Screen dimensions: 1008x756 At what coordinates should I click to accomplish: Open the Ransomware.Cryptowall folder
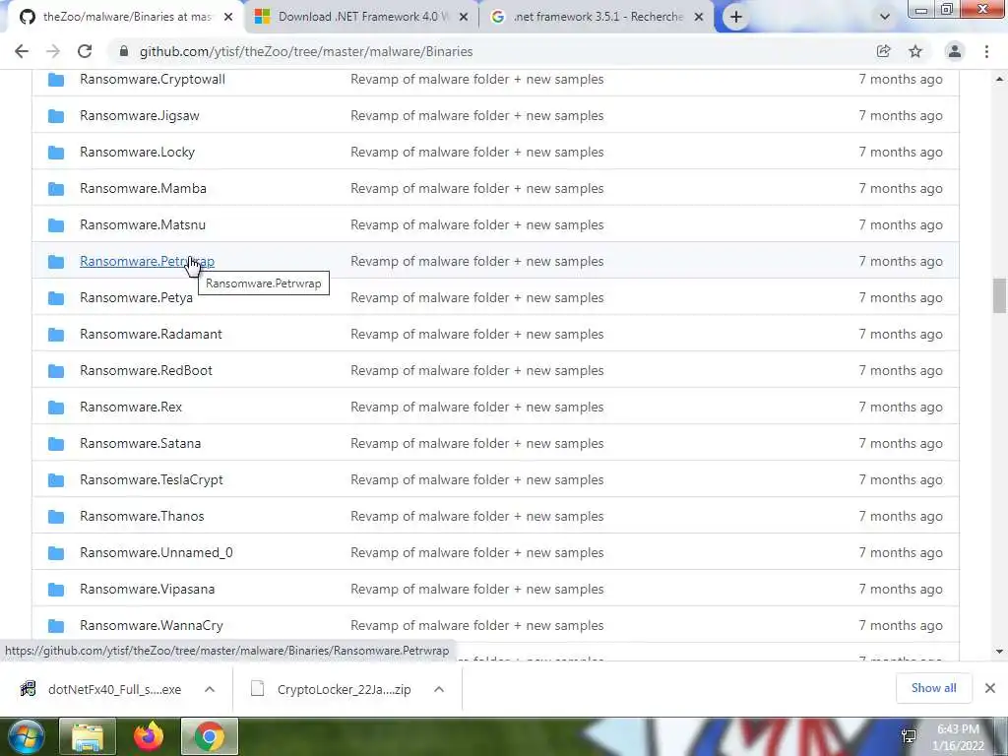click(153, 79)
